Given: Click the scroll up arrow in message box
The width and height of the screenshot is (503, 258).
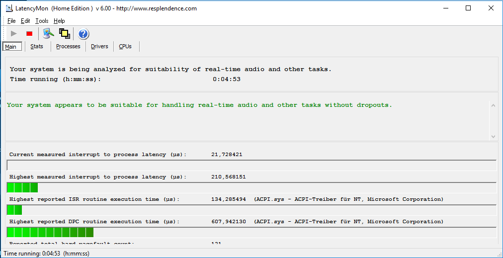Looking at the screenshot, I should tap(493, 105).
